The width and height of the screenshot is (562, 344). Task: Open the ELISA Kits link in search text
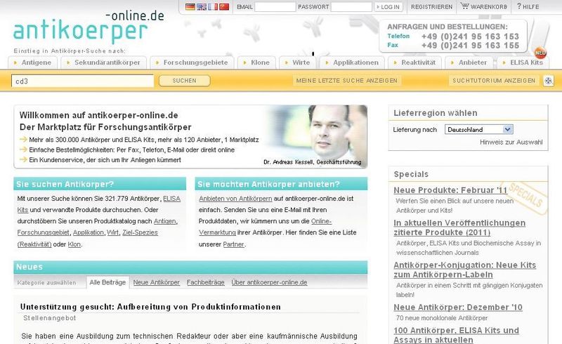(171, 199)
